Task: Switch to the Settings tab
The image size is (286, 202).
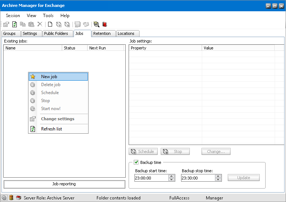Action: tap(32, 33)
